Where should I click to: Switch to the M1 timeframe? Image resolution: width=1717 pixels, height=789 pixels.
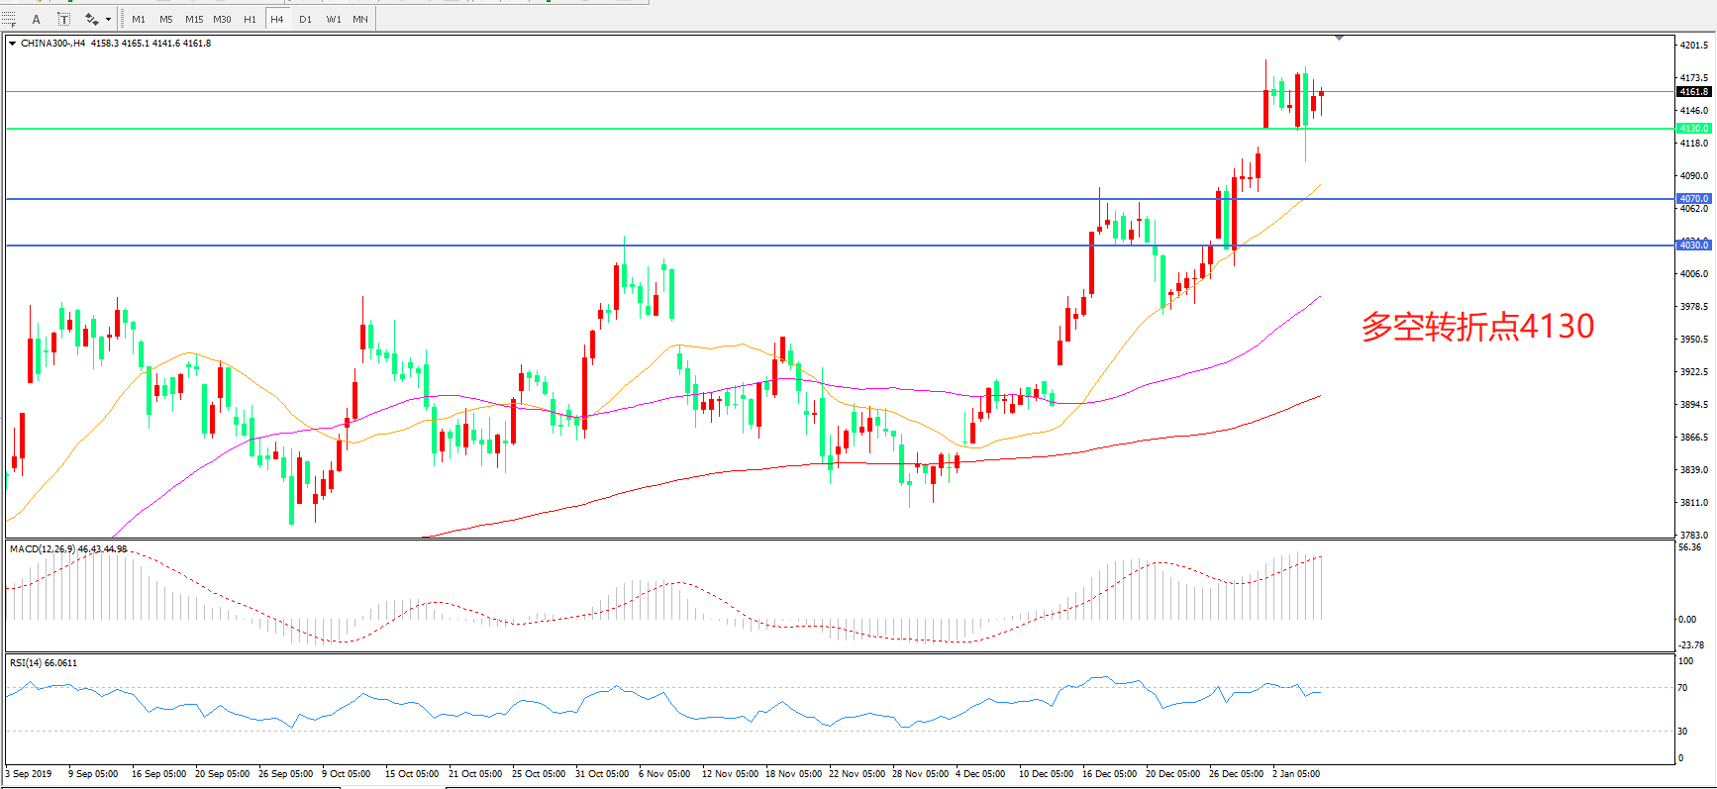(139, 19)
